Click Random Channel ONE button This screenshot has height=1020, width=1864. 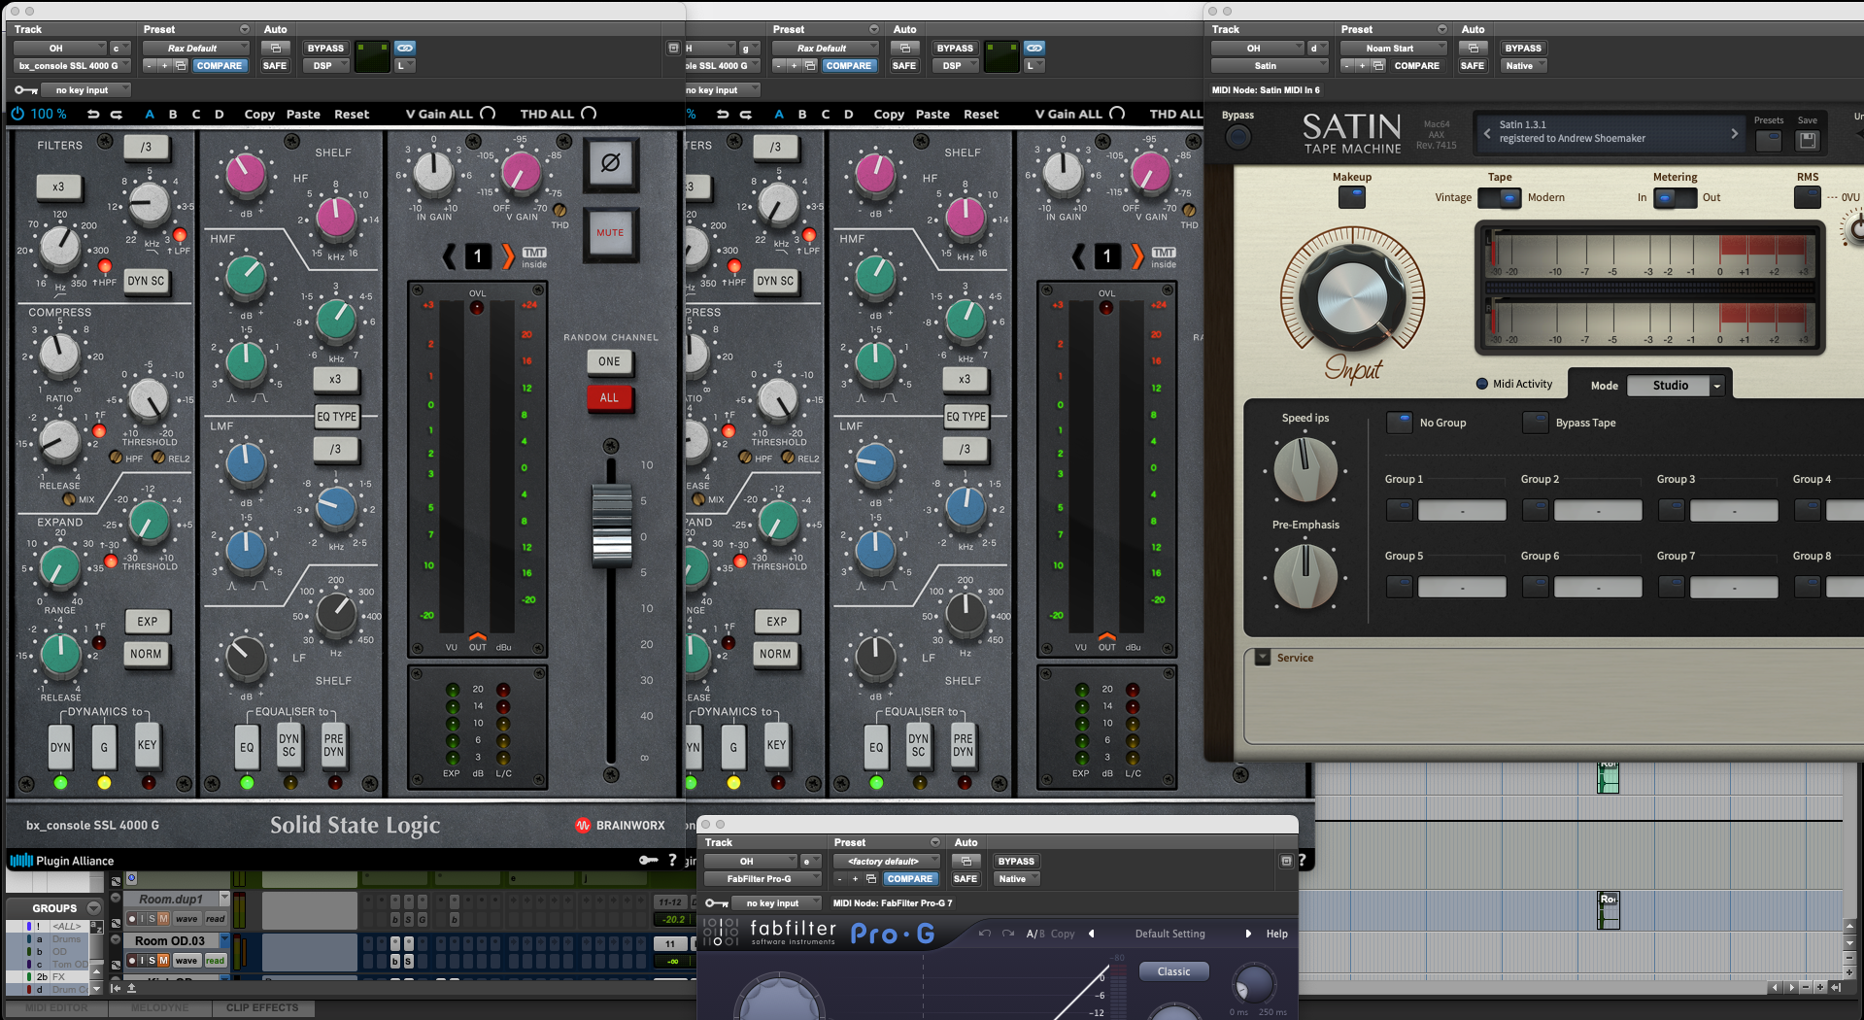[609, 361]
